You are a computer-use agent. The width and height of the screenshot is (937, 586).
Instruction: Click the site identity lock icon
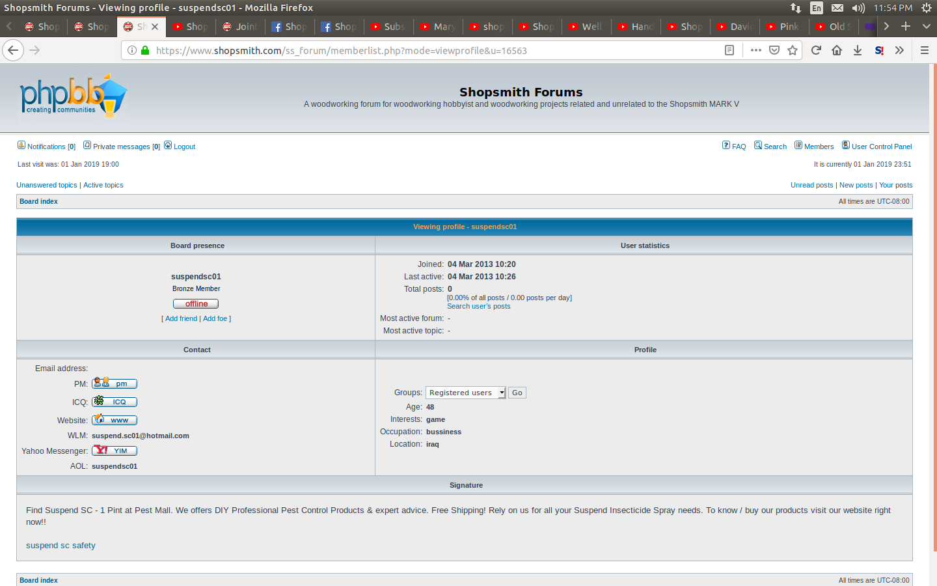point(145,50)
